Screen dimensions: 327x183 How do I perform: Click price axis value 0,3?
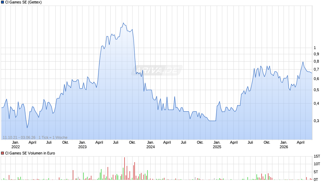click(316, 121)
